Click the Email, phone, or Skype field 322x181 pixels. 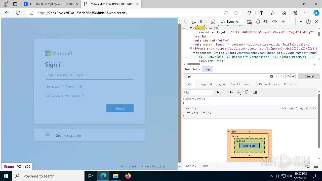pyautogui.click(x=89, y=75)
